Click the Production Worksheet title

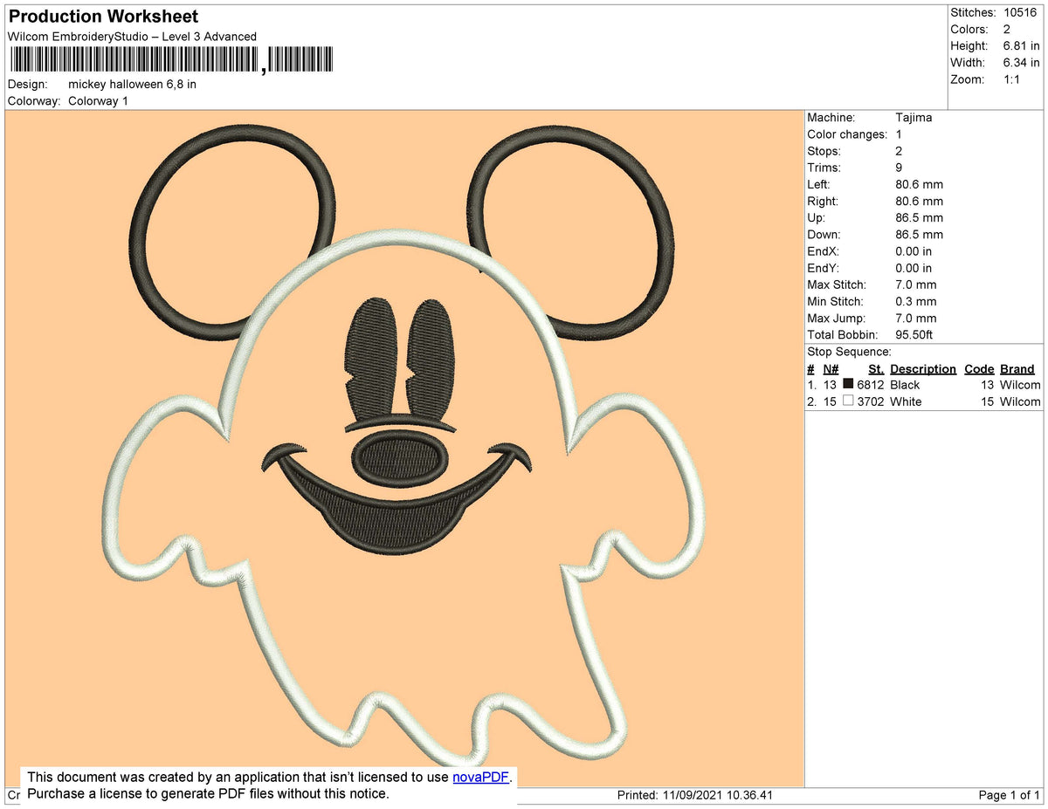pyautogui.click(x=103, y=17)
